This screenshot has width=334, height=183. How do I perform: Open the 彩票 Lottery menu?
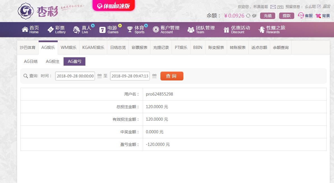tap(57, 30)
